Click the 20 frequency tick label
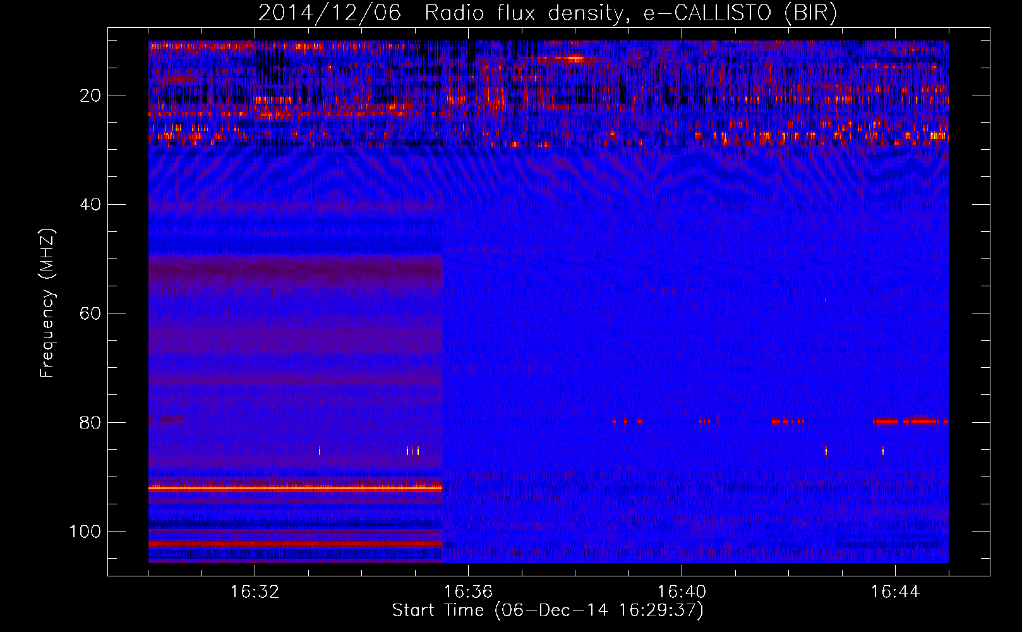The image size is (1022, 632). coord(91,95)
